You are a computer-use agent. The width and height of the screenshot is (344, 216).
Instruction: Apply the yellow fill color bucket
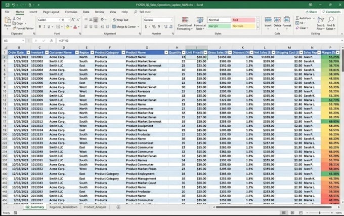click(x=68, y=27)
